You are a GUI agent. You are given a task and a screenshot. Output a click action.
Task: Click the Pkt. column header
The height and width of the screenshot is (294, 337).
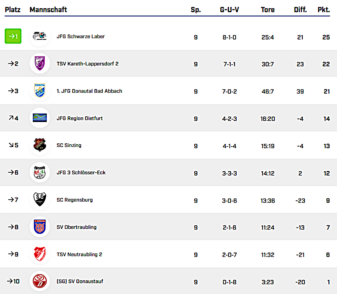[324, 10]
